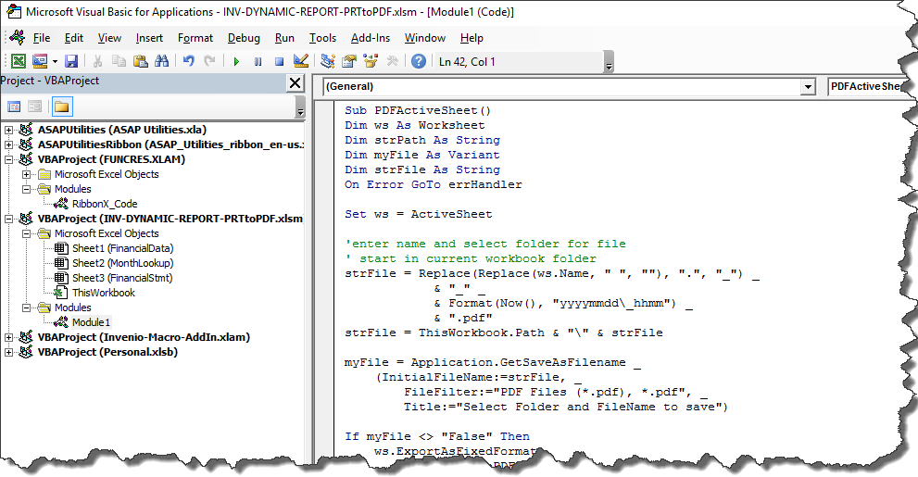Collapse Modules folder containing Module1

[26, 308]
